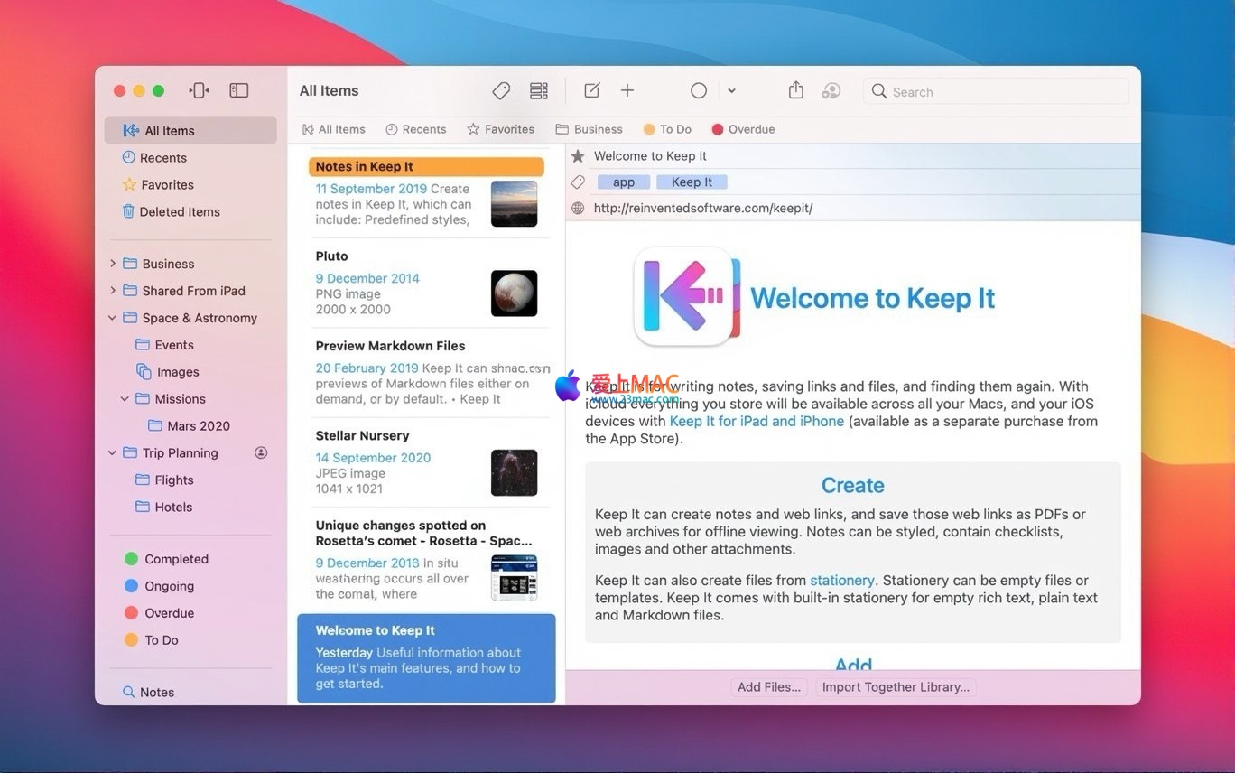This screenshot has height=773, width=1235.
Task: Open the label dropdown arrow in toolbar
Action: pyautogui.click(x=731, y=91)
